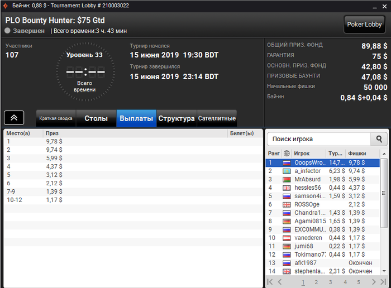The height and width of the screenshot is (288, 391).
Task: Select the Сателлитные tab
Action: click(x=217, y=118)
